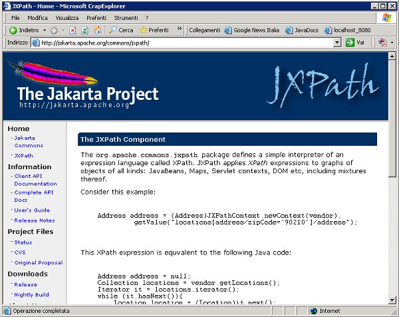Stop loading with the red X icon

(x=72, y=31)
